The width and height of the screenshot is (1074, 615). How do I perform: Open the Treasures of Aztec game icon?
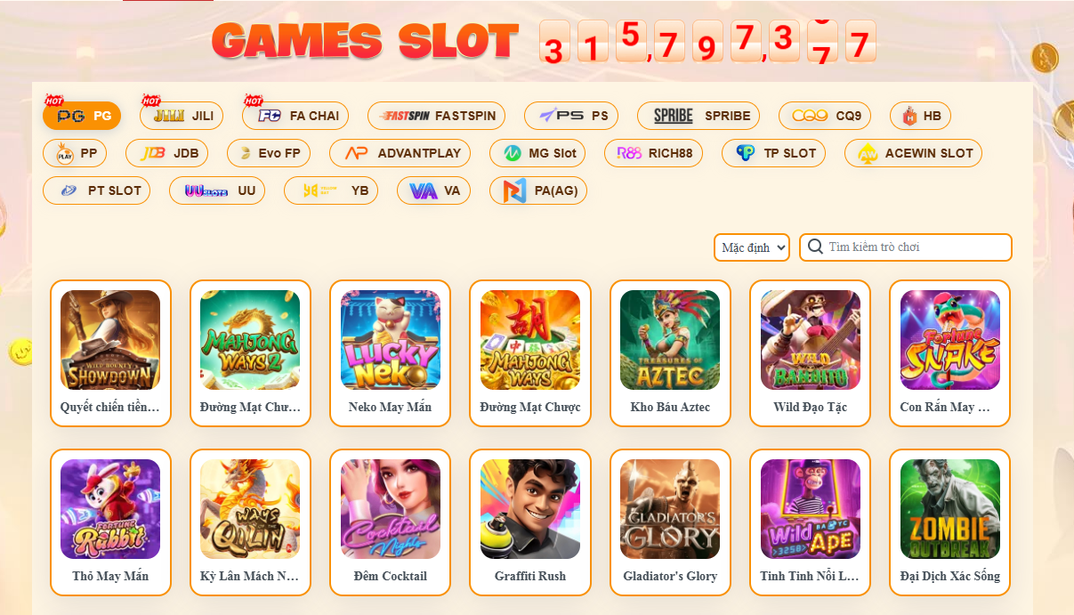670,340
